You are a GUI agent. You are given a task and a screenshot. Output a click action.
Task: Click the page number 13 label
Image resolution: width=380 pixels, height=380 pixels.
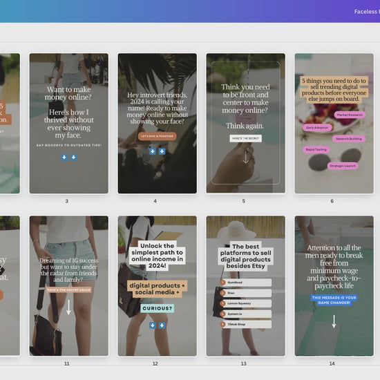pyautogui.click(x=244, y=363)
